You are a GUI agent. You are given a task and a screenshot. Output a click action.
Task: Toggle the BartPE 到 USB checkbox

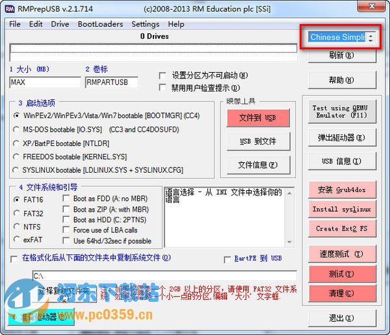pyautogui.click(x=227, y=260)
